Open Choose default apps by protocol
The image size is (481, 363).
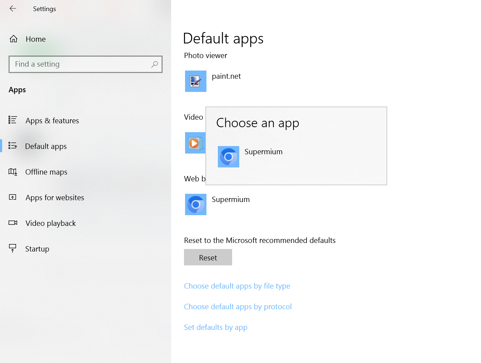(x=237, y=307)
